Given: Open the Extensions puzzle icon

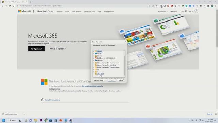Looking at the screenshot, I should pos(201,6).
